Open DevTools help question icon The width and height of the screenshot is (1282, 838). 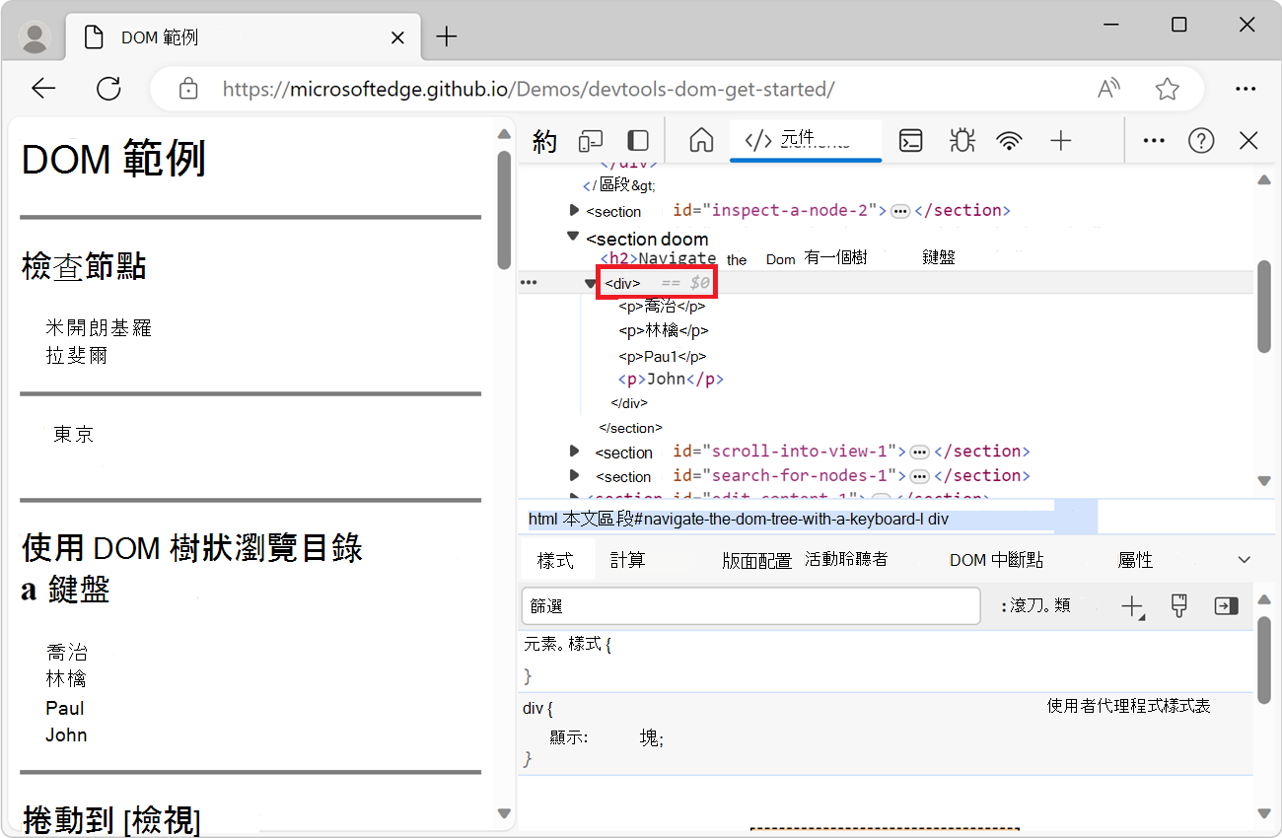click(x=1201, y=141)
